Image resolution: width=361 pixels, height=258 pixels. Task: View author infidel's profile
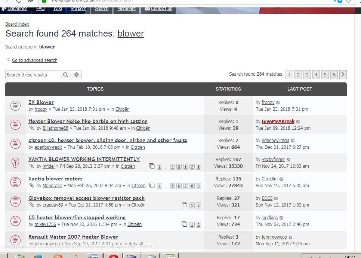point(49,166)
